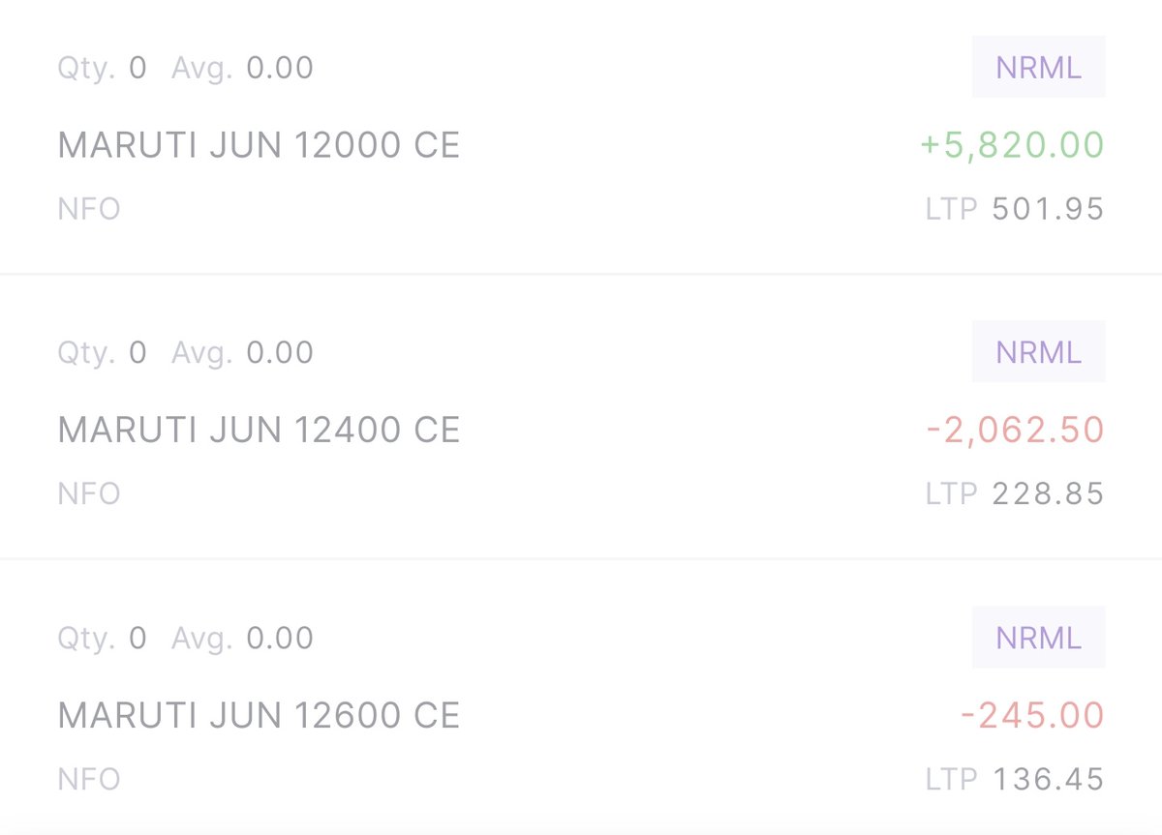
Task: Tap NRML badge on 12600 CE row
Action: pyautogui.click(x=1039, y=638)
